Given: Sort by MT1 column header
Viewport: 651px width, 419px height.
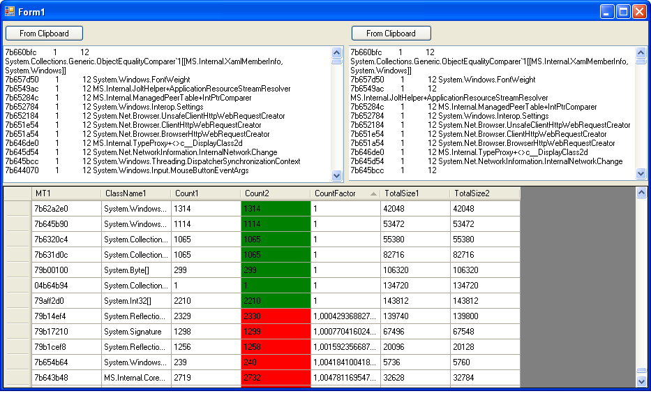Looking at the screenshot, I should coord(66,193).
